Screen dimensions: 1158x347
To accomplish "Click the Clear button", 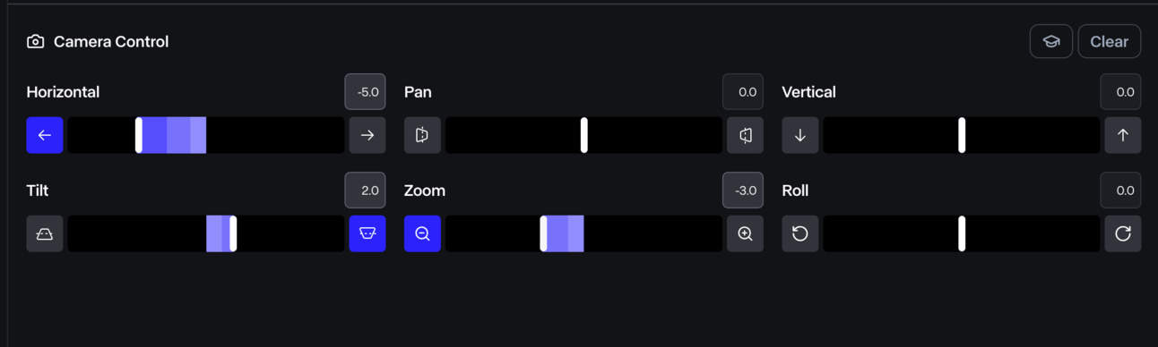I will click(x=1109, y=41).
